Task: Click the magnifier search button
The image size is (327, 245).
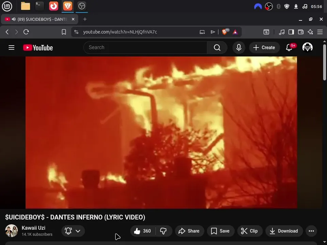Action: click(x=217, y=48)
